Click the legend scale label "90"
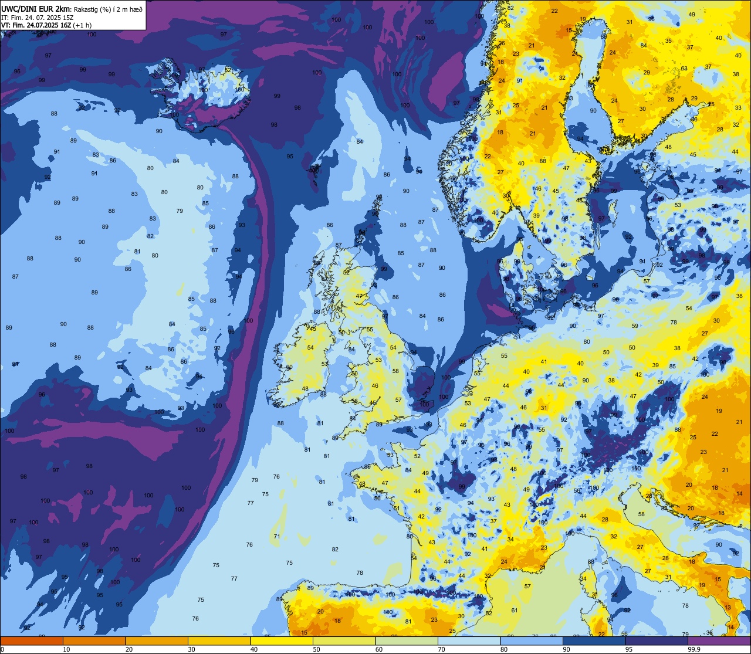Image resolution: width=751 pixels, height=654 pixels. tap(566, 649)
